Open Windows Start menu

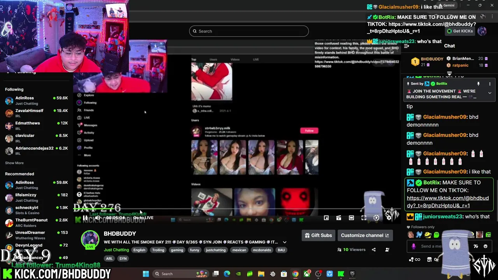click(x=146, y=274)
